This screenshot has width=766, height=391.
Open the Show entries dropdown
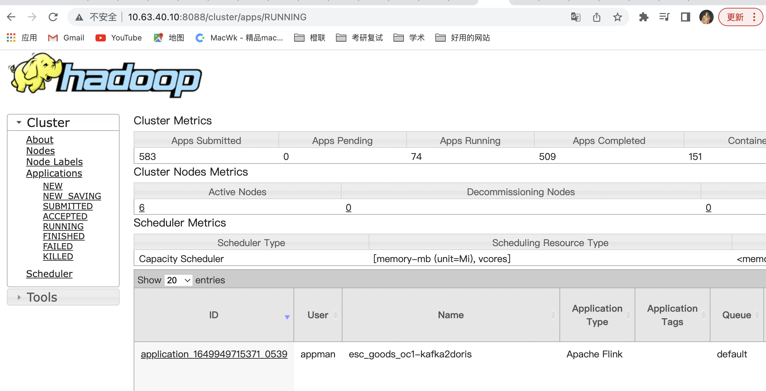[x=178, y=280]
